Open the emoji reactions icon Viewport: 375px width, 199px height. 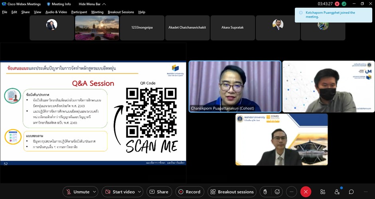pyautogui.click(x=277, y=192)
